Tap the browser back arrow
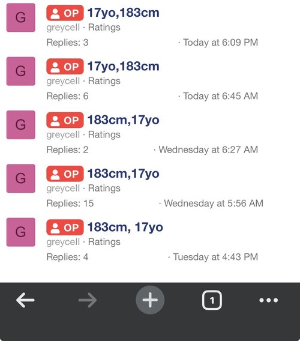This screenshot has width=300, height=341. [x=25, y=300]
